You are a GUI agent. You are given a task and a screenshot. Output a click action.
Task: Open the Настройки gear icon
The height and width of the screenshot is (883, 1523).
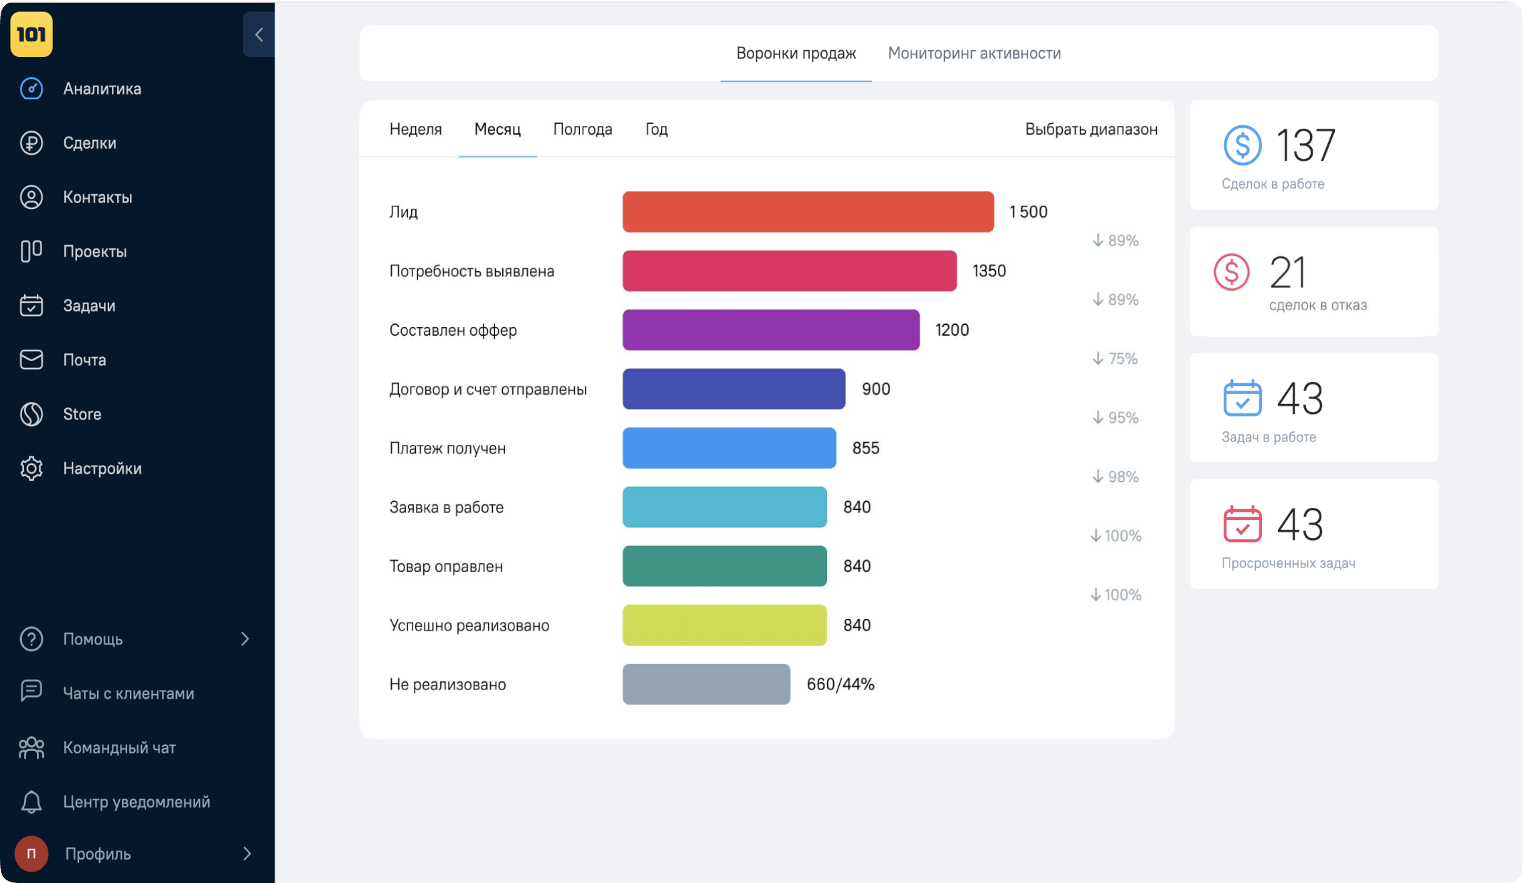pos(31,468)
